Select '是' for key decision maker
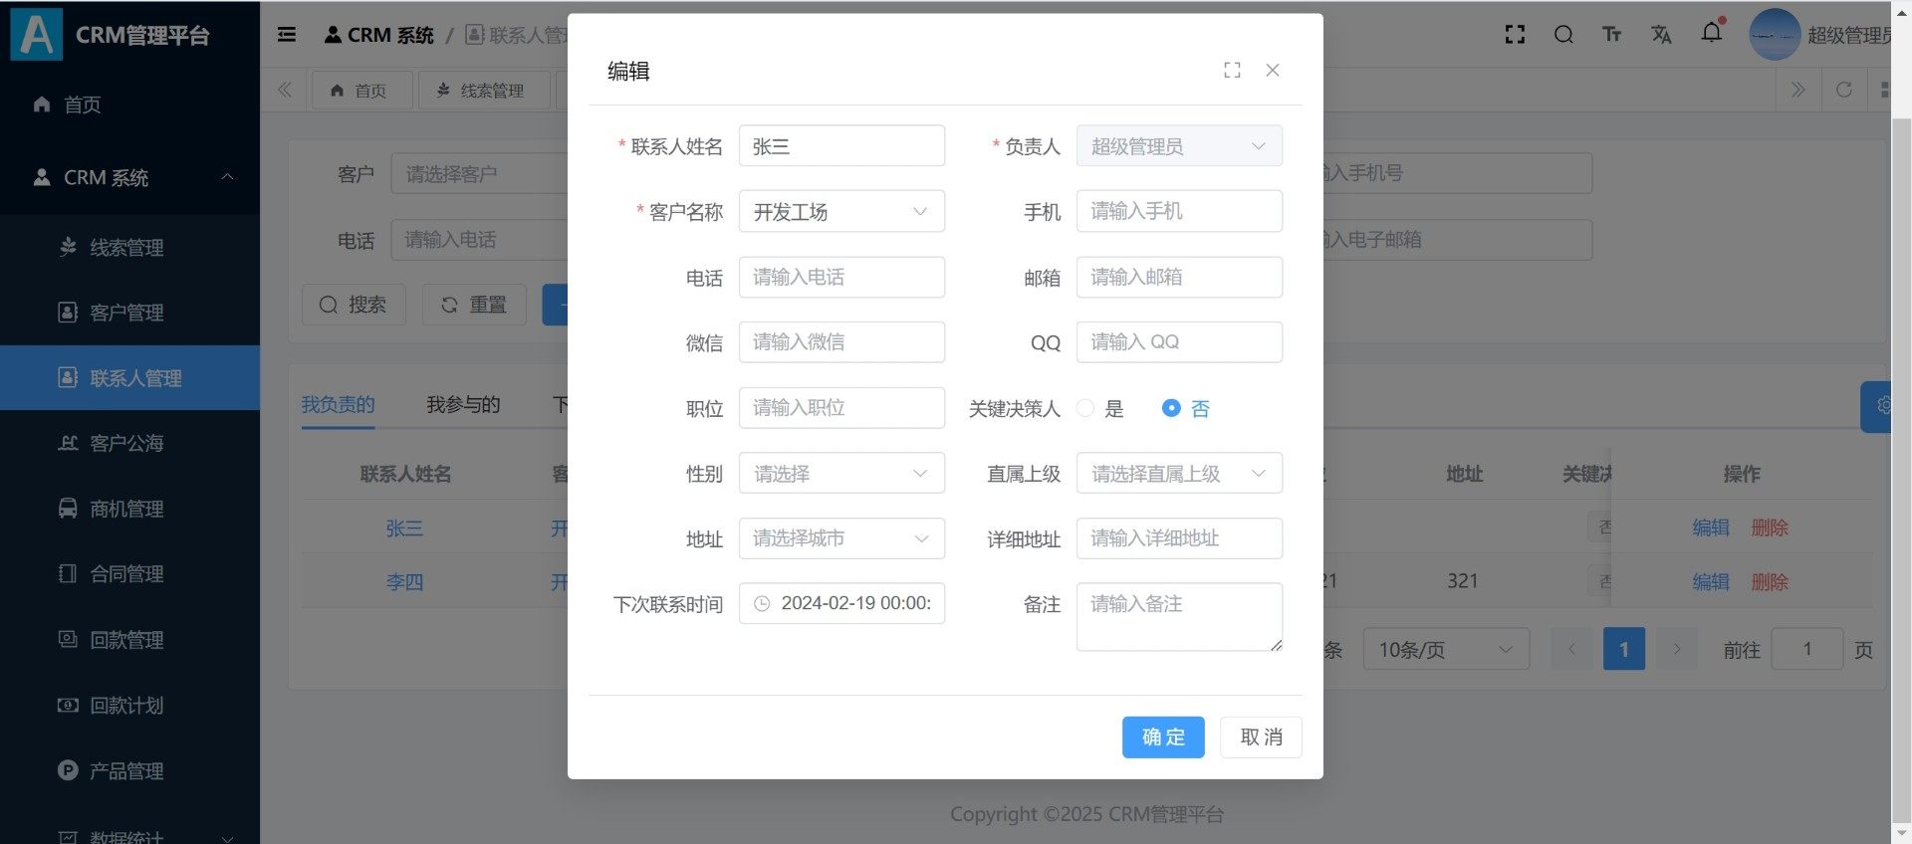Screen dimensions: 1912x844 (1086, 408)
